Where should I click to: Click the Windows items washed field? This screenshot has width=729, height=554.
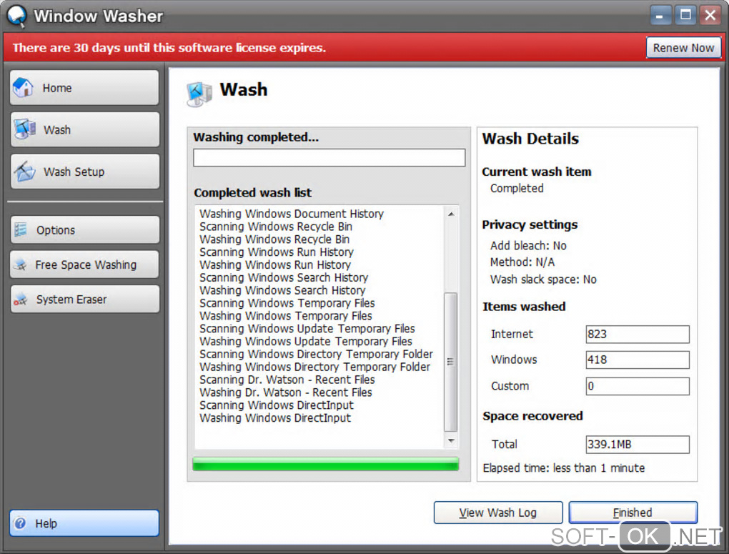coord(638,360)
